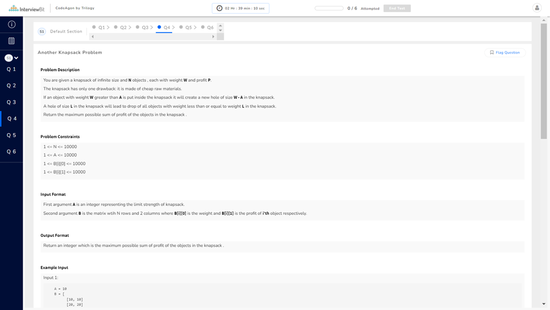Click the horizontal scrollbar under question tabs
Screen dimensions: 550x310
coord(153,36)
